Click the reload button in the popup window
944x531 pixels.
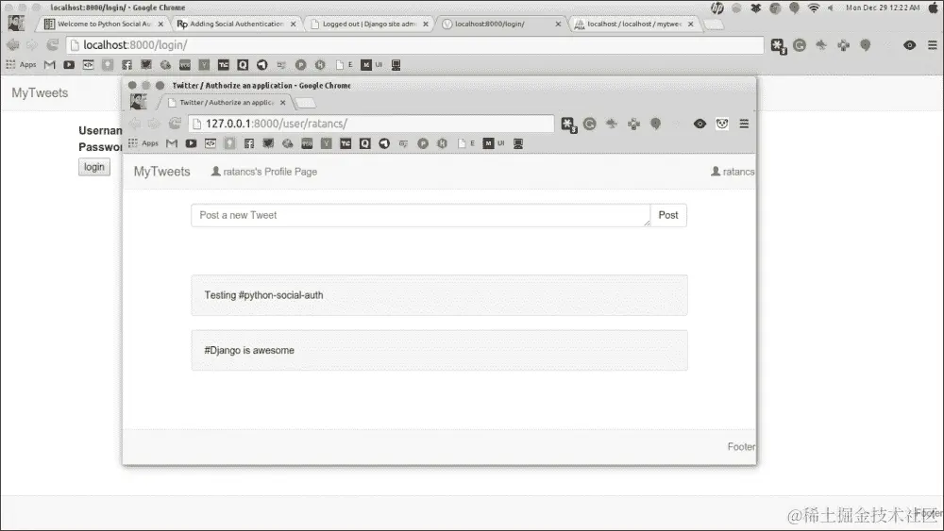point(175,124)
